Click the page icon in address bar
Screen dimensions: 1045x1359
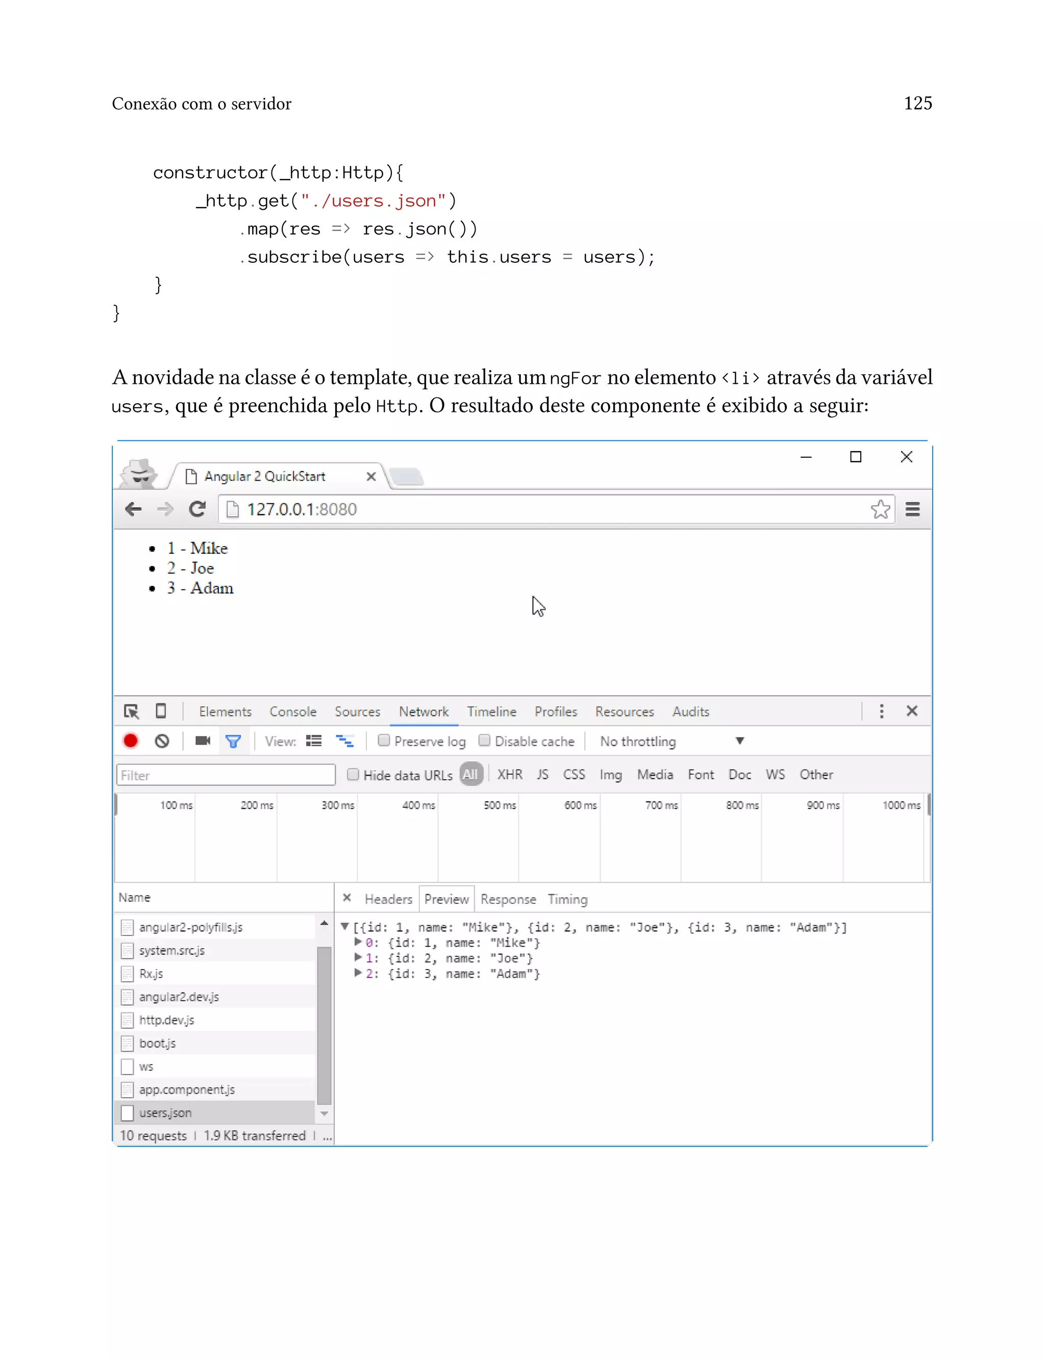click(x=233, y=509)
